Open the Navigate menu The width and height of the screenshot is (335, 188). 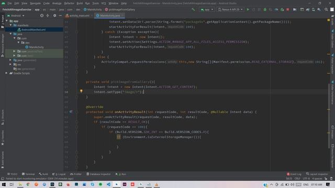click(x=35, y=3)
